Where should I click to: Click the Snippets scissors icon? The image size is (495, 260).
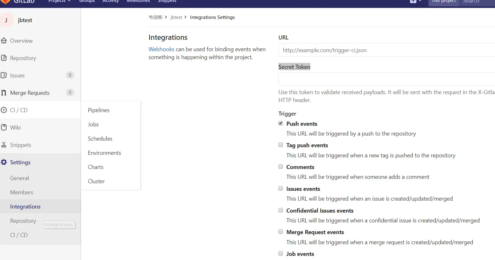[4, 145]
